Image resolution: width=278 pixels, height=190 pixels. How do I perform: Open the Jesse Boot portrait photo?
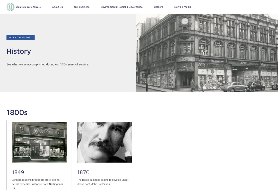(x=105, y=142)
